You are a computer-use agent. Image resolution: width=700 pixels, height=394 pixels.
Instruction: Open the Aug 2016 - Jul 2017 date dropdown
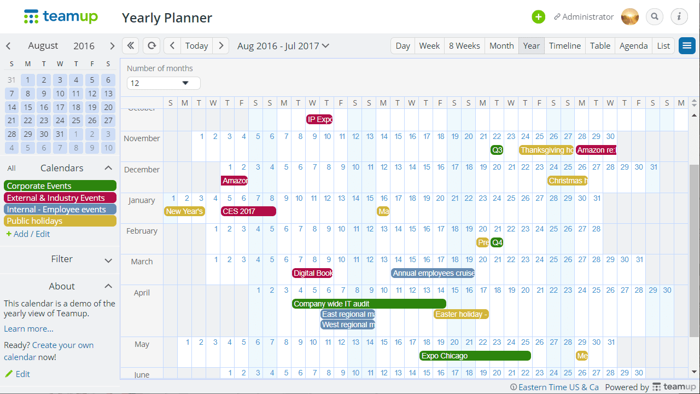tap(283, 46)
